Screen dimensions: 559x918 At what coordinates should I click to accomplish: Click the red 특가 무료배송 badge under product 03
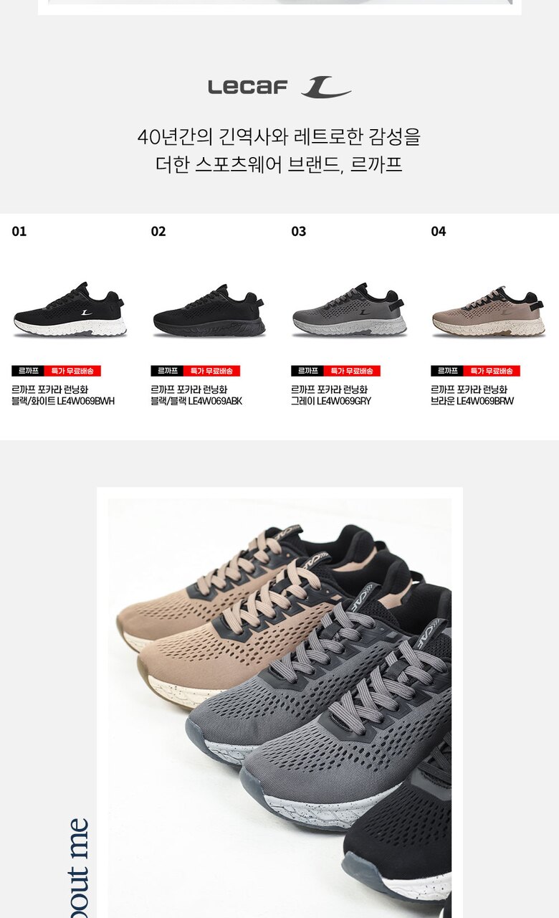pyautogui.click(x=352, y=371)
